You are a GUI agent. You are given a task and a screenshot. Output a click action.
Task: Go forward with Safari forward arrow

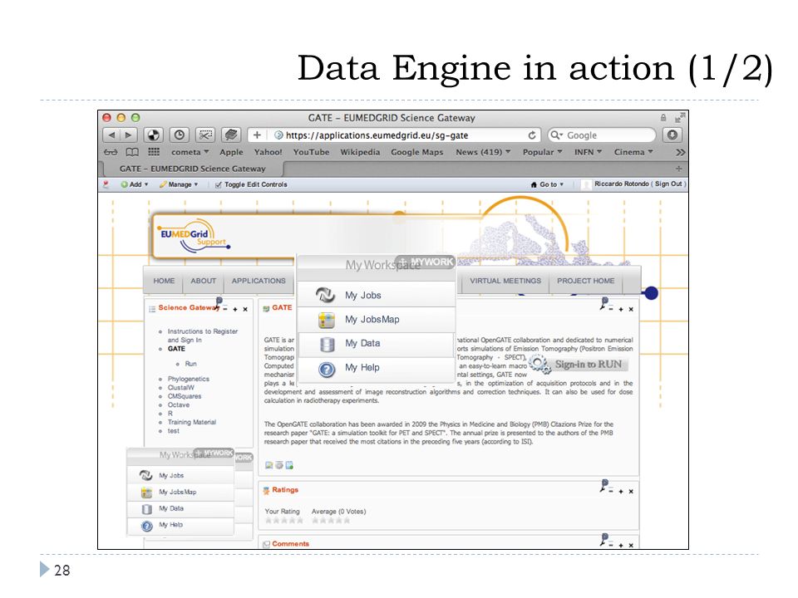tap(128, 135)
